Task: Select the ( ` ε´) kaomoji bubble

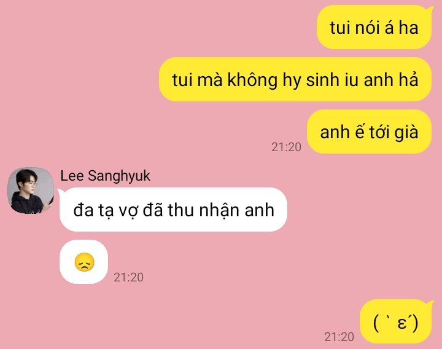Action: coord(396,321)
